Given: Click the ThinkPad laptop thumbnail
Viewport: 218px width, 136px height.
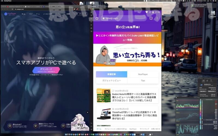Looking at the screenshot, I should click(104, 114).
